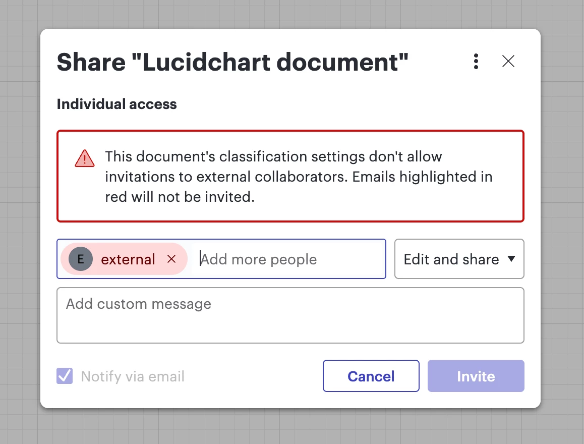Click the Invite button
The width and height of the screenshot is (584, 444).
476,376
